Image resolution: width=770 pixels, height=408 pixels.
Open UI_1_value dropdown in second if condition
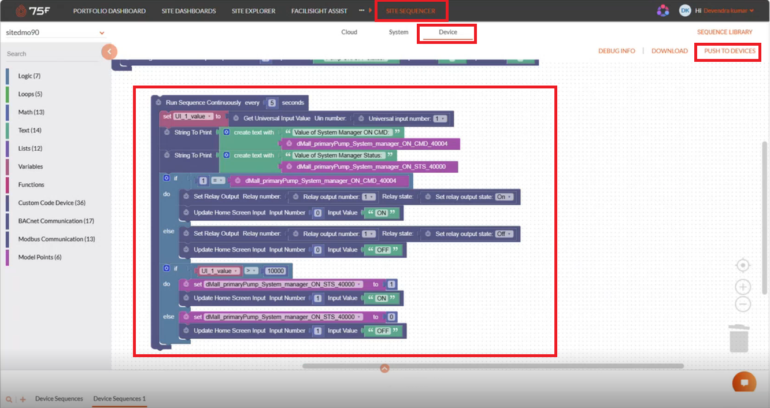tap(219, 271)
